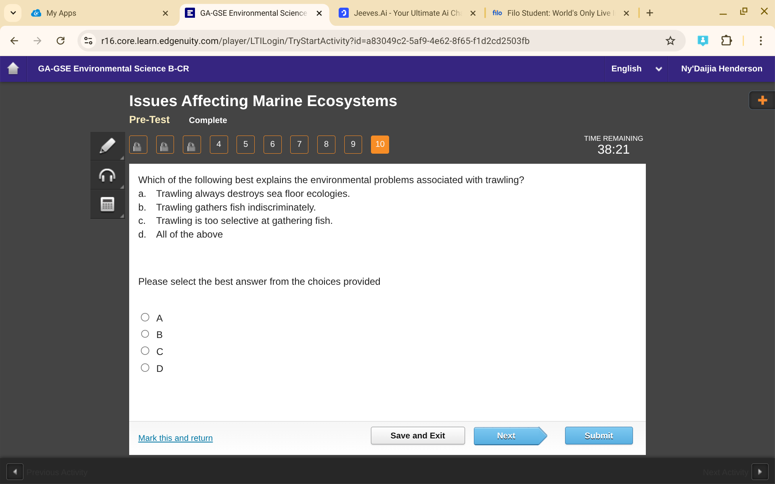Image resolution: width=775 pixels, height=484 pixels.
Task: Open the browser tab search dropdown
Action: pyautogui.click(x=13, y=13)
